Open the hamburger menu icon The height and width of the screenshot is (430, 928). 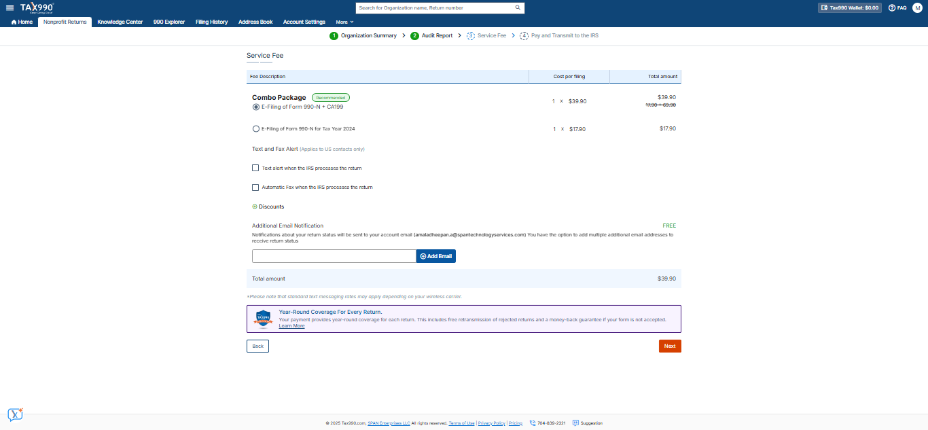[x=10, y=7]
